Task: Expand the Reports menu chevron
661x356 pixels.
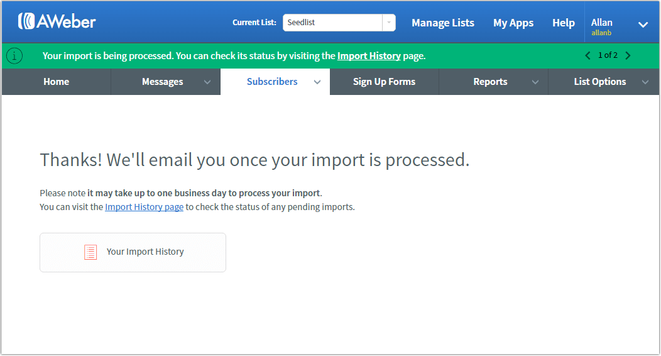Action: [535, 82]
